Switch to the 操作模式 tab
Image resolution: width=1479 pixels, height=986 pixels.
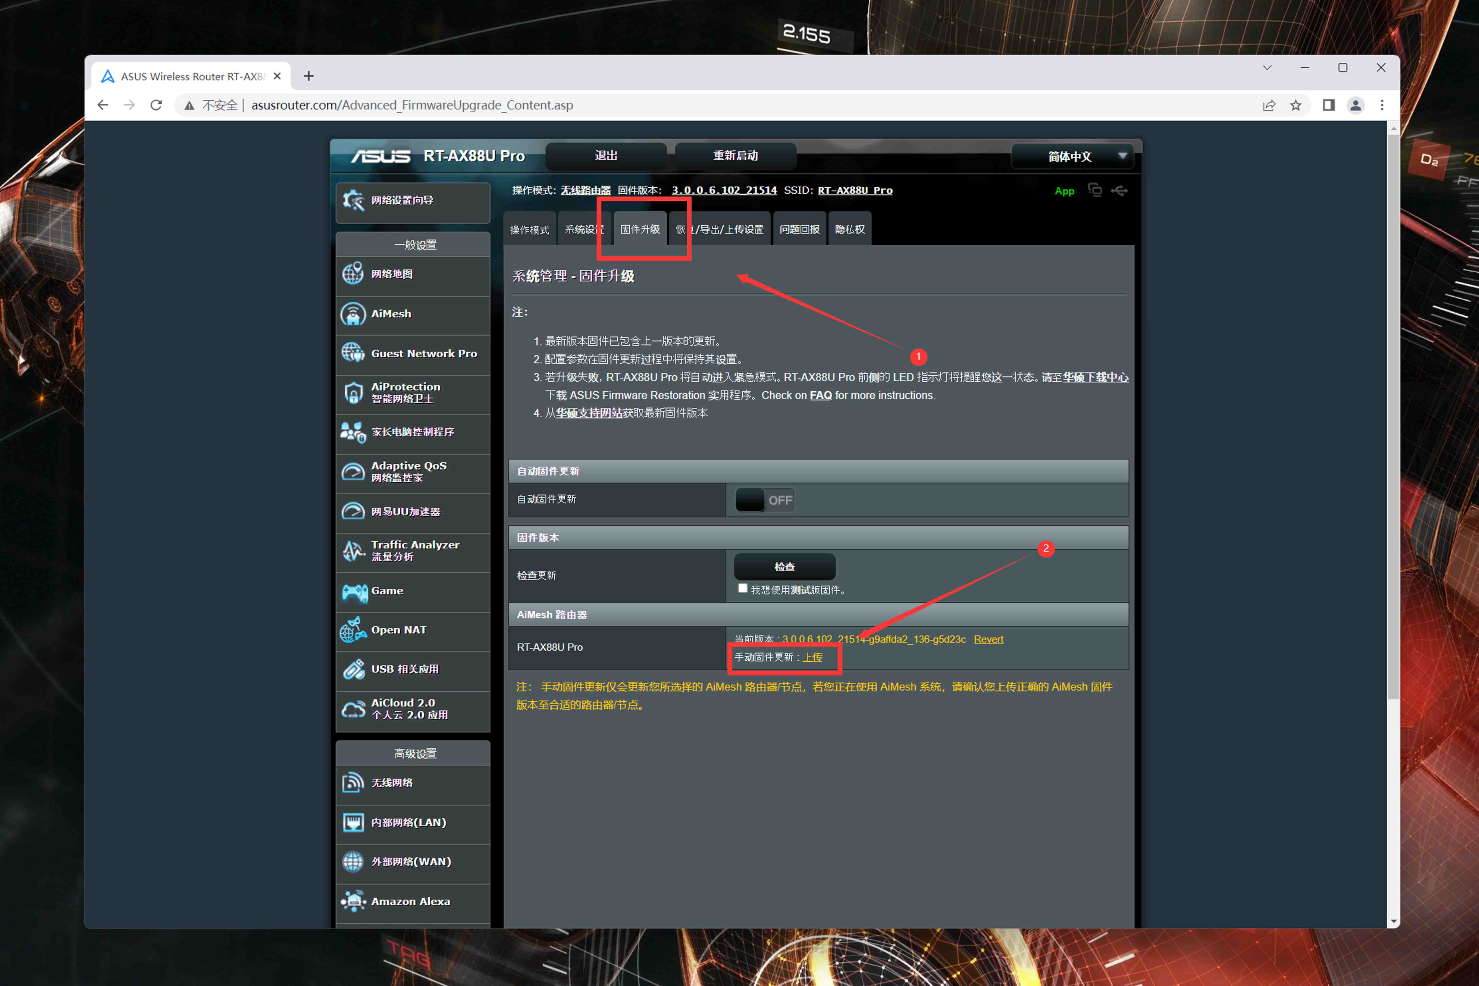(x=529, y=229)
